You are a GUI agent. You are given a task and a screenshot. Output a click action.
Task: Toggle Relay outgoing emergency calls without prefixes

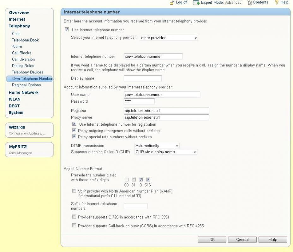click(x=74, y=130)
